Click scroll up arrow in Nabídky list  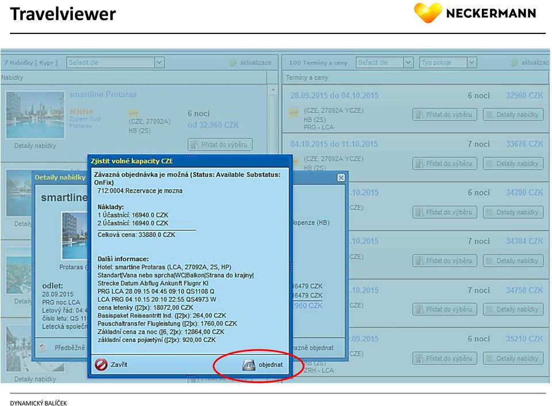tap(273, 90)
